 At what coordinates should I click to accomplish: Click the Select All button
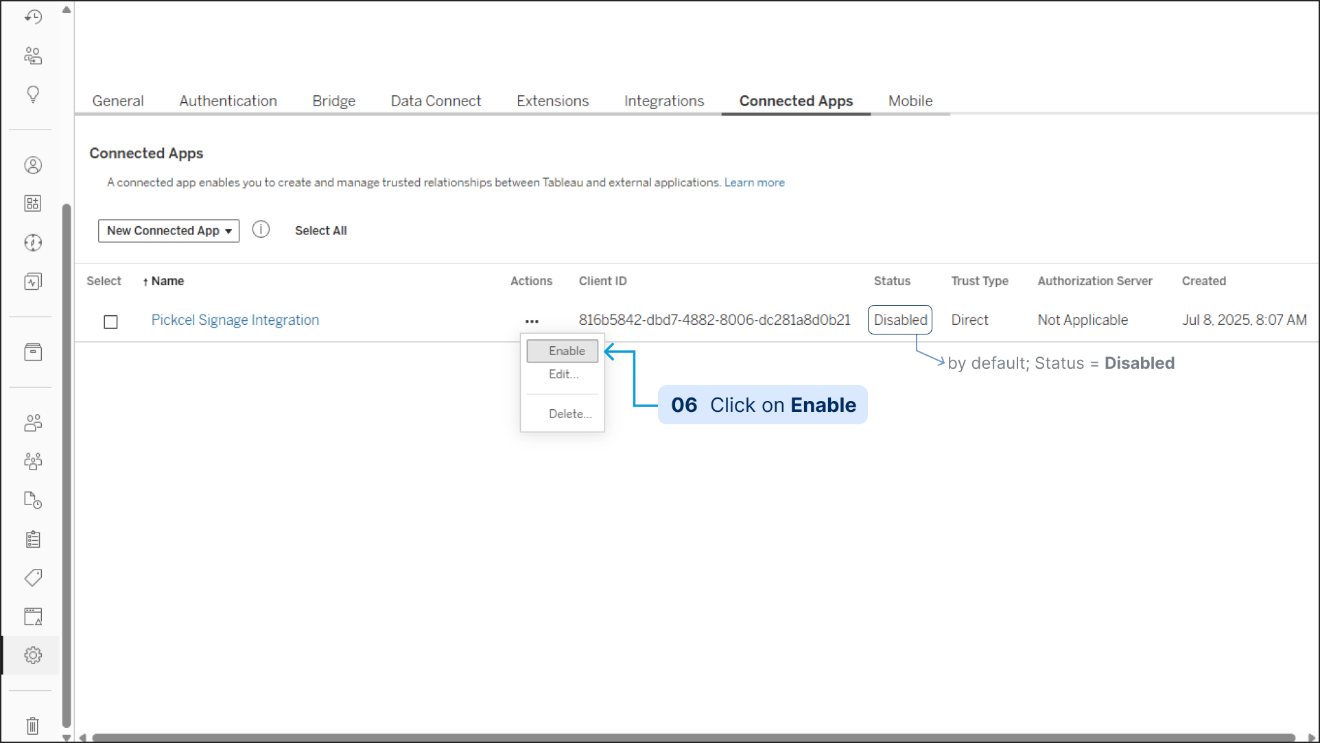[320, 231]
